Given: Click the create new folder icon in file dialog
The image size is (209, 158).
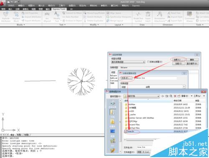Looking at the screenshot, I should coord(179,96).
